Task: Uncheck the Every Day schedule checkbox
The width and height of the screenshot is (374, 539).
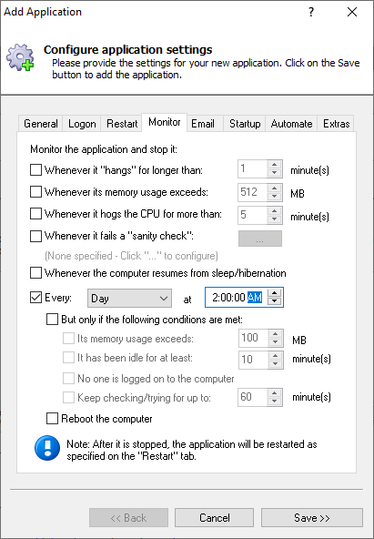Action: point(35,298)
